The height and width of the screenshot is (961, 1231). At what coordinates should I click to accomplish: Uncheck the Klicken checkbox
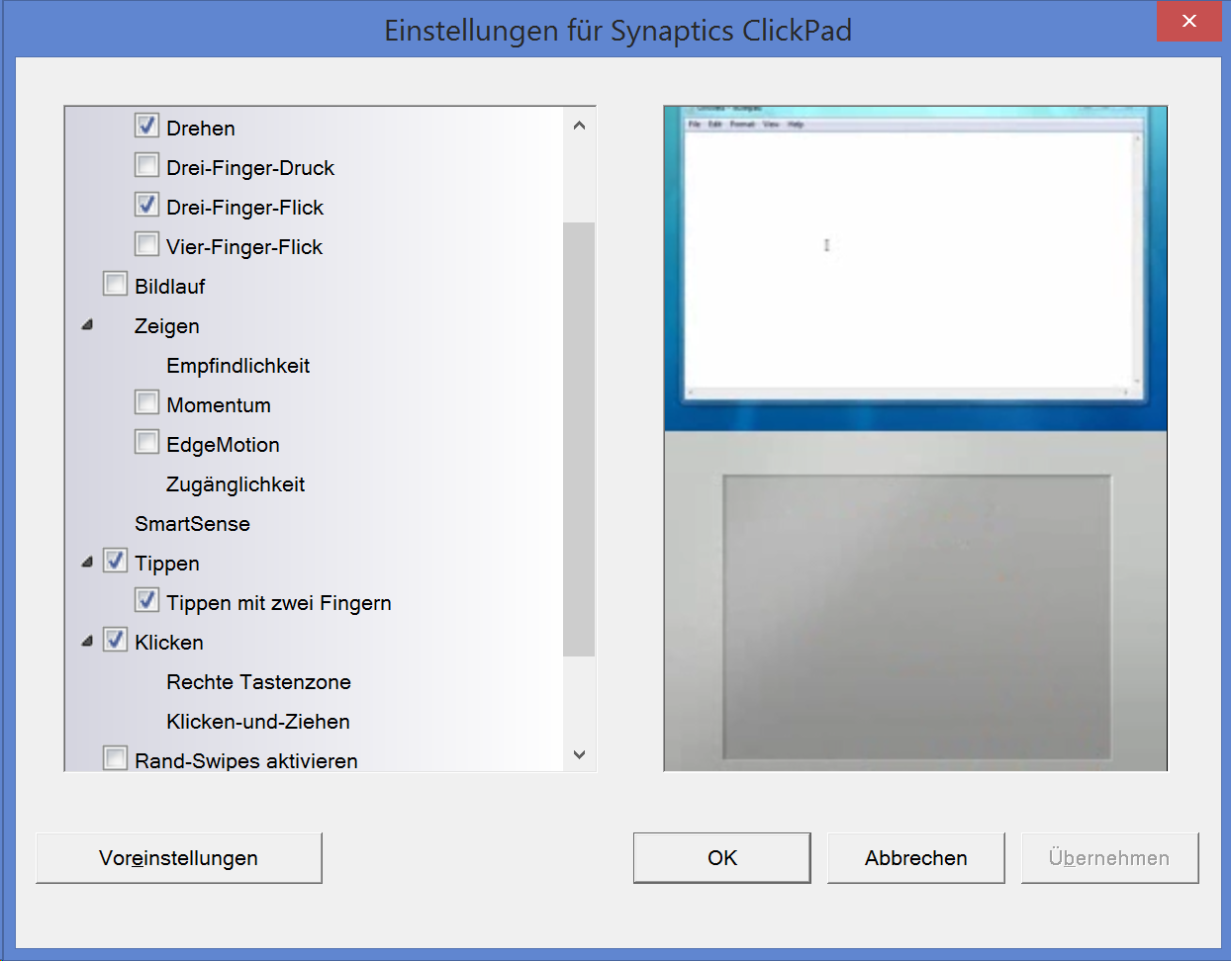click(x=115, y=640)
